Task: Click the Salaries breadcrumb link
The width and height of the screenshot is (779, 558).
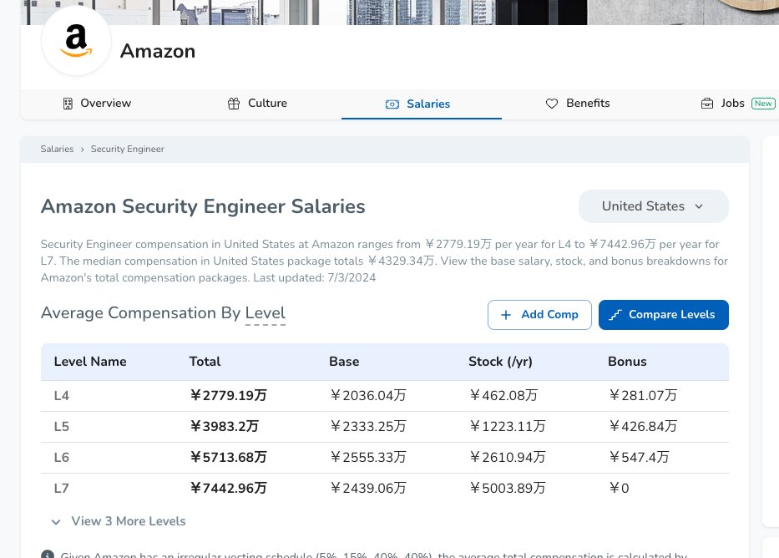Action: click(x=57, y=149)
